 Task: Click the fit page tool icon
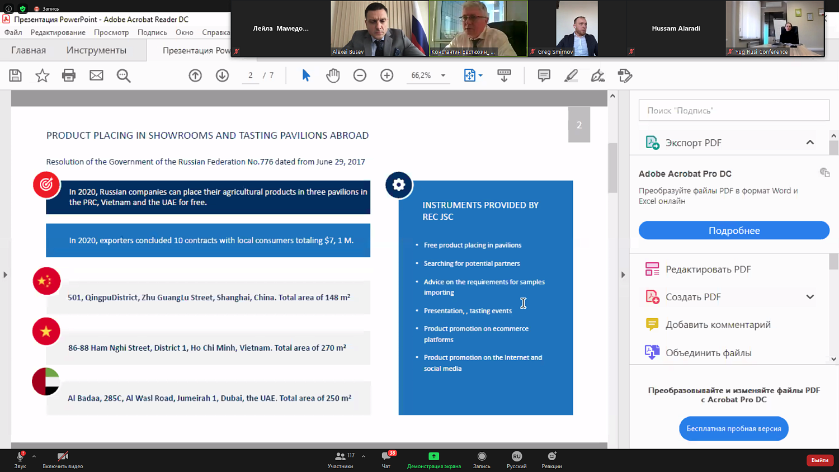tap(469, 75)
